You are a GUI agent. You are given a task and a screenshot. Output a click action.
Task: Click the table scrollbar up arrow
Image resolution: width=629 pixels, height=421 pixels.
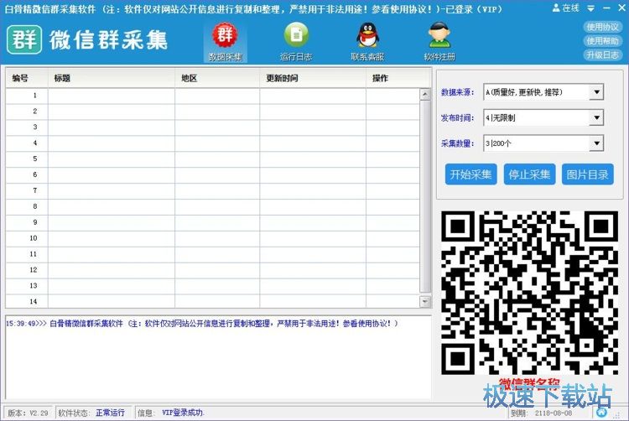[425, 94]
